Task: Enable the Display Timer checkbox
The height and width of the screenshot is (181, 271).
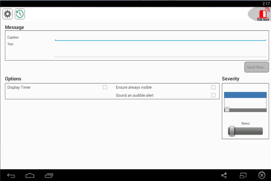Action: tap(105, 87)
